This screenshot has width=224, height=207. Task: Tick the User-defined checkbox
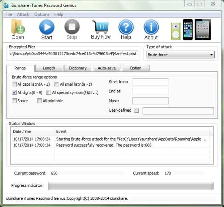[x=136, y=110]
